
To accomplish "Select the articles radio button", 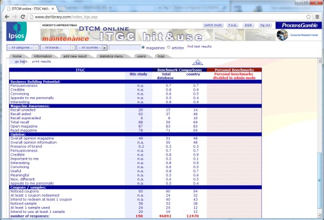I will (x=169, y=47).
